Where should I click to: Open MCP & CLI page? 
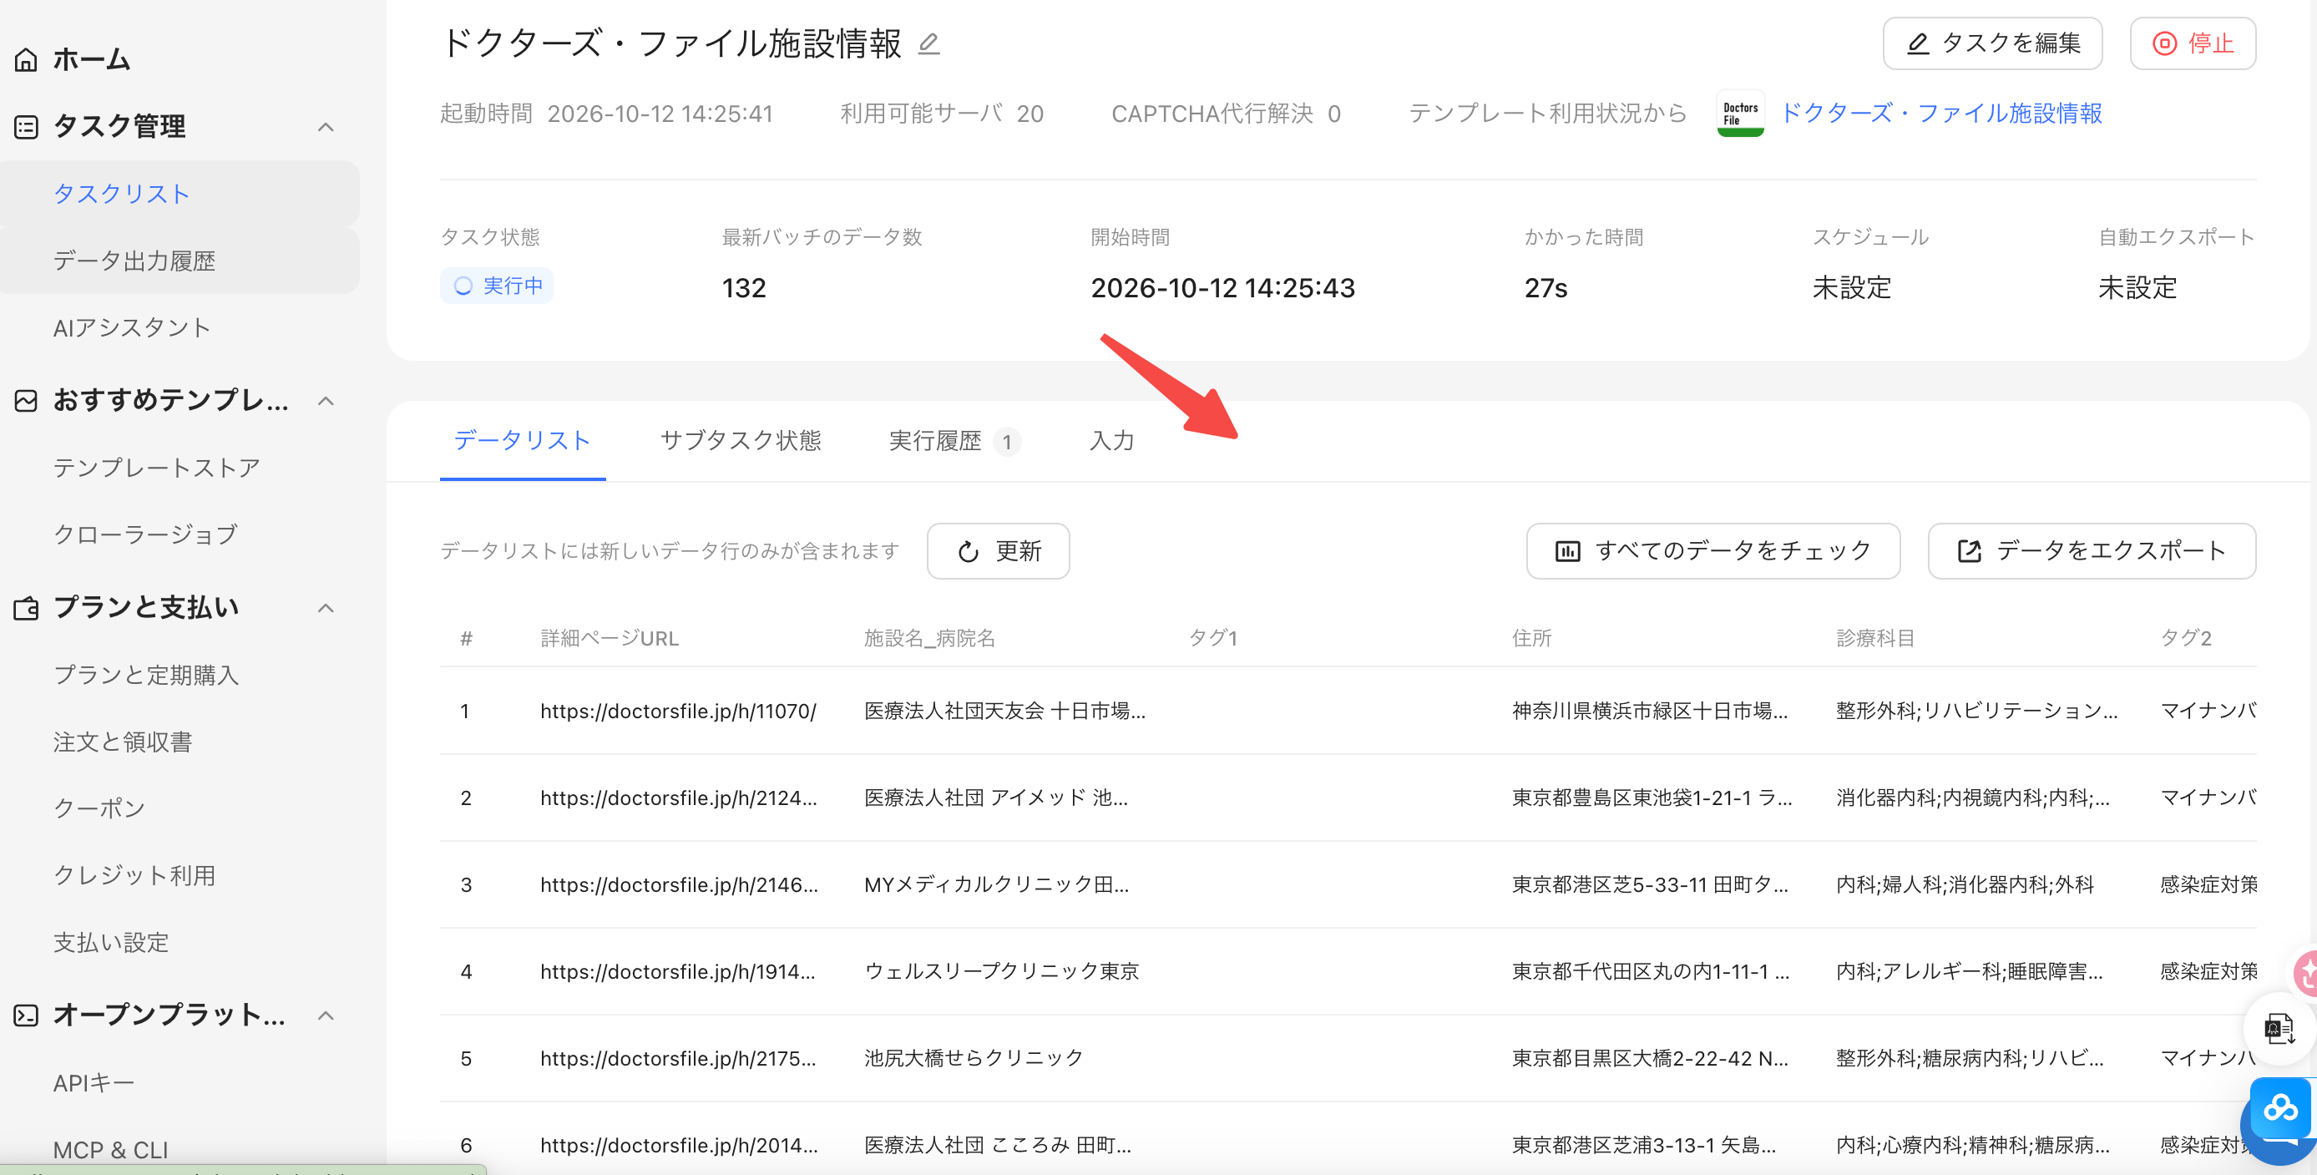click(x=111, y=1150)
